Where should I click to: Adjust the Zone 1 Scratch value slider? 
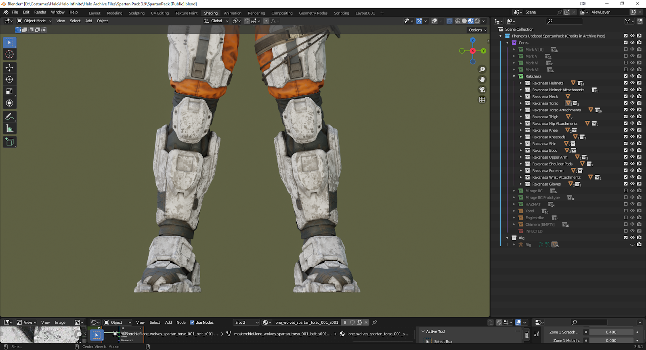coord(611,332)
